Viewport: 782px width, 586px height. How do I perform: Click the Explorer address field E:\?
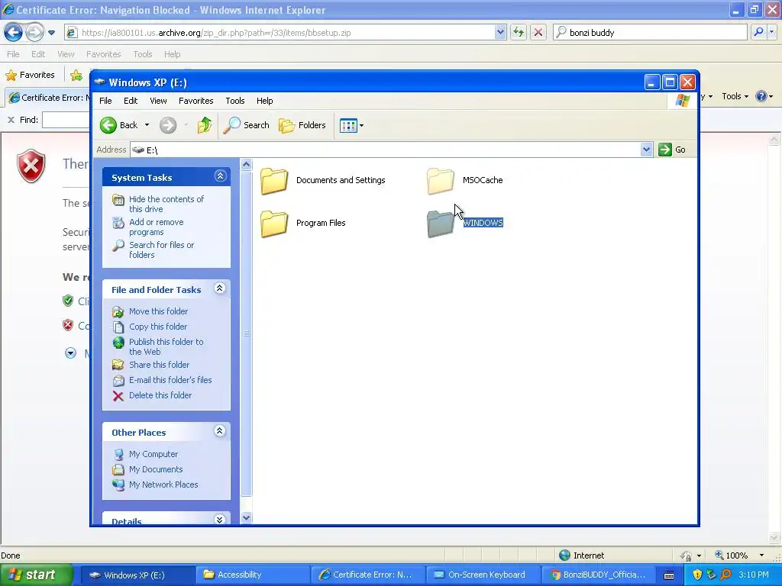pos(392,150)
